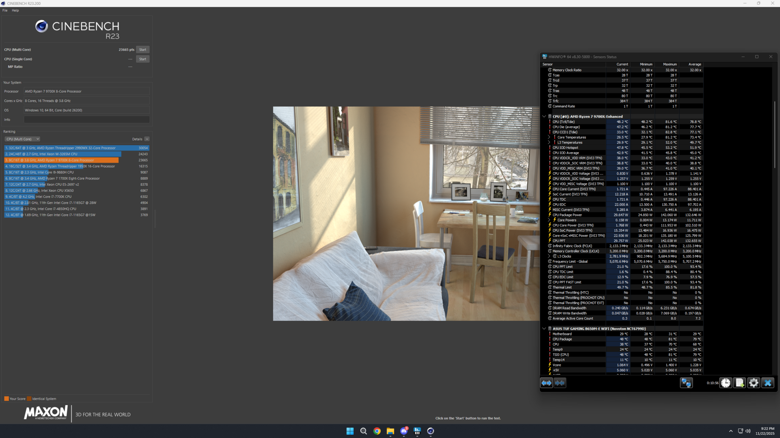The height and width of the screenshot is (438, 780).
Task: Open Google Chrome from the taskbar
Action: 377,431
